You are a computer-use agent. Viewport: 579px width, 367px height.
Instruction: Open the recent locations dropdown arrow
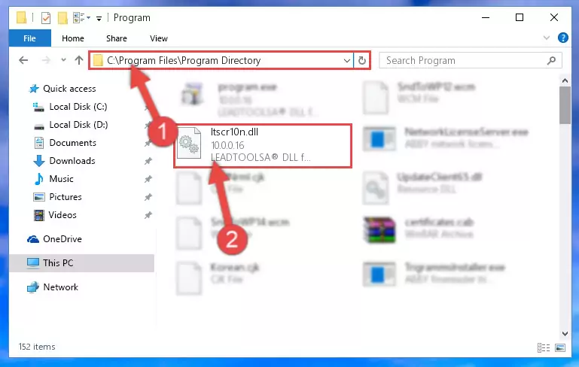[x=63, y=59]
